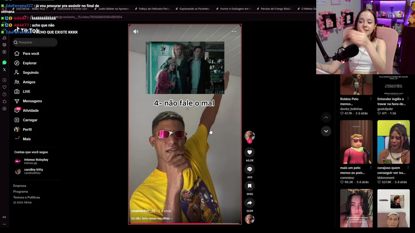
Task: Open the spinning sound disc avatar
Action: [x=250, y=219]
